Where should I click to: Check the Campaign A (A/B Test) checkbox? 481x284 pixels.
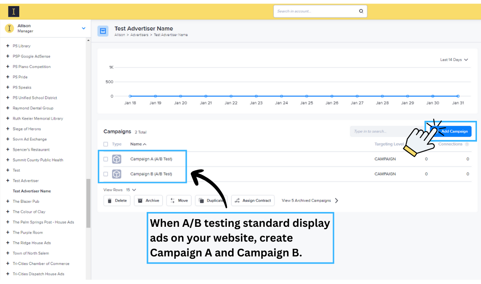pyautogui.click(x=106, y=159)
